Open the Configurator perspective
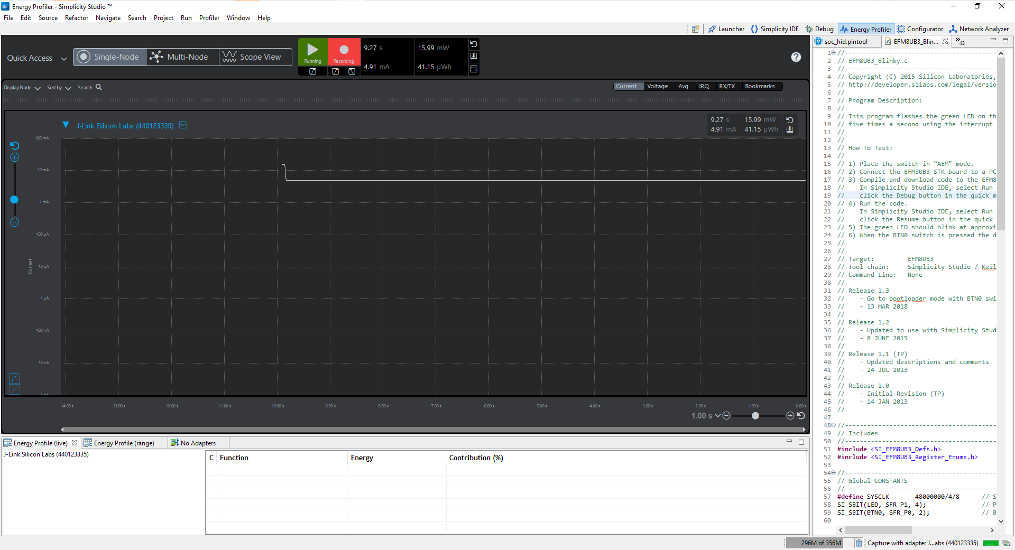The height and width of the screenshot is (550, 1015). click(920, 29)
